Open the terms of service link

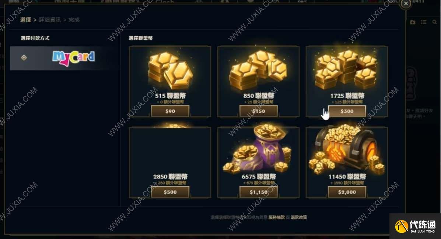point(276,217)
